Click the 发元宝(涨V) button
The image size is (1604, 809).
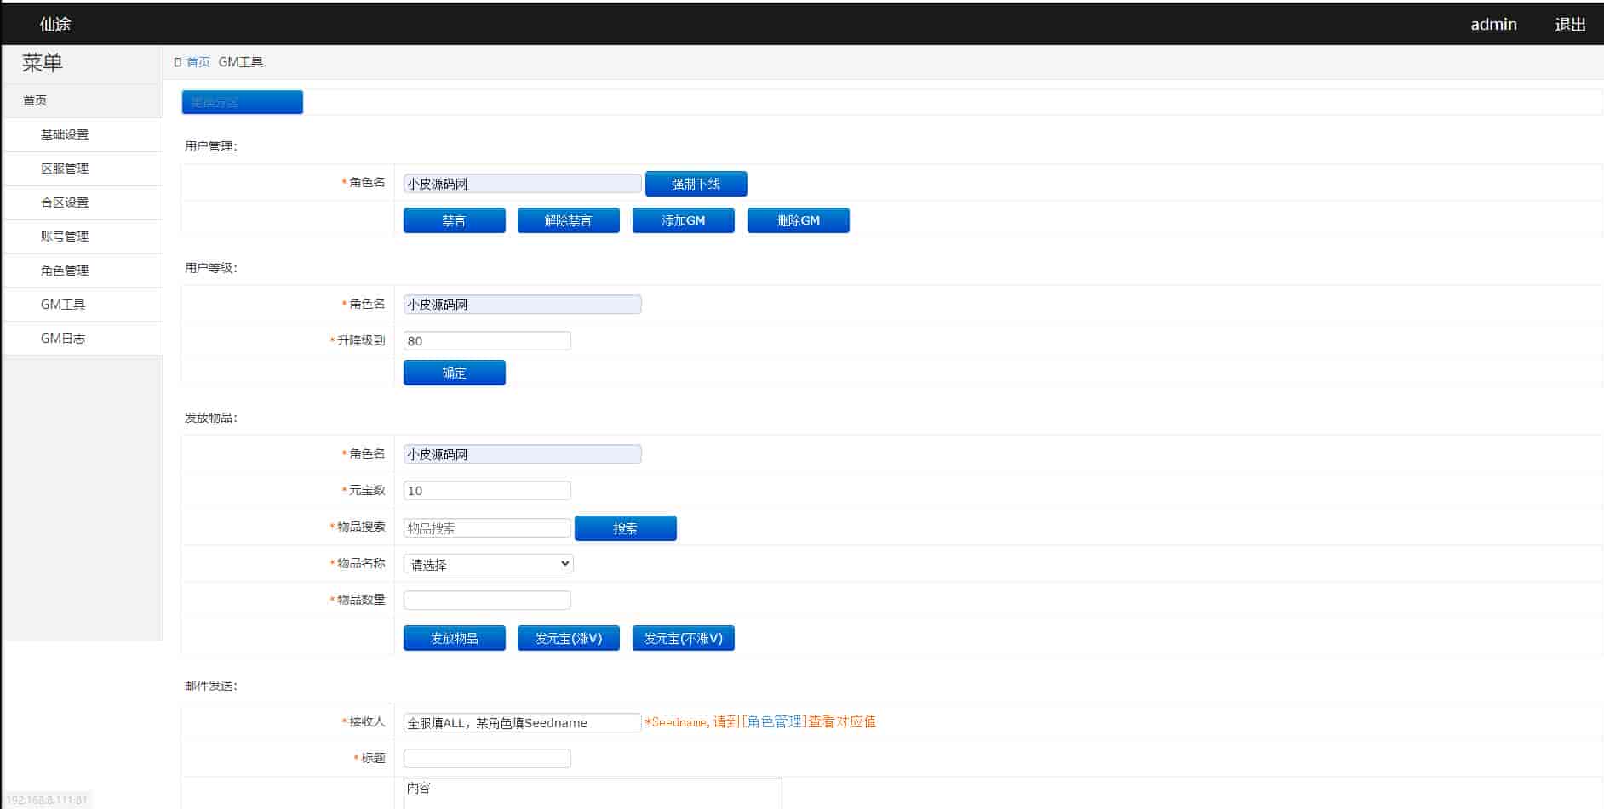(568, 638)
